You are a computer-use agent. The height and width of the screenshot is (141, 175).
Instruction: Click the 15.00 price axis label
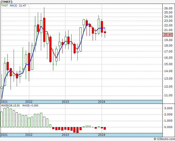168,64
